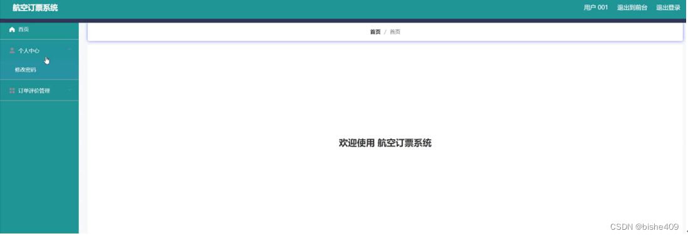Open the 首页 sidebar menu item
Viewport: 688px width, 236px height.
[x=39, y=30]
